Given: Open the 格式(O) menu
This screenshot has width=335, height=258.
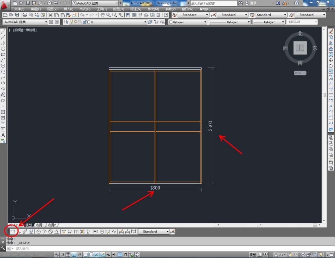Looking at the screenshot, I should pyautogui.click(x=85, y=9).
